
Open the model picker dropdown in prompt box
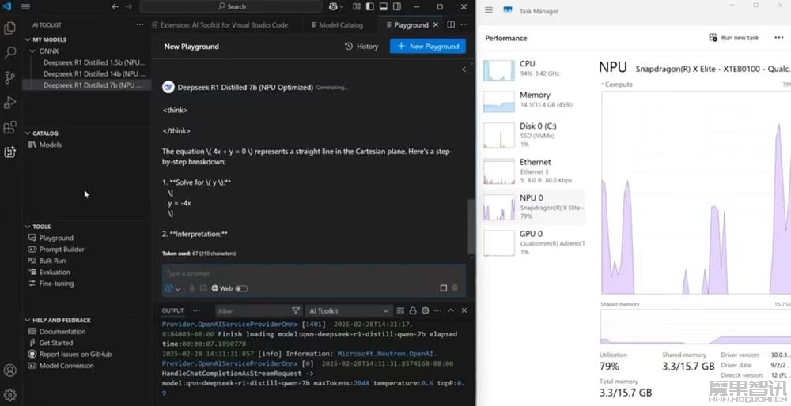tap(172, 288)
